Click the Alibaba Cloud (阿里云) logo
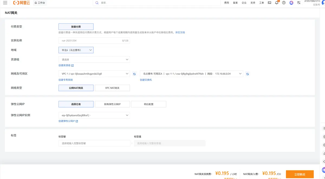The image size is (325, 179). click(x=21, y=3)
